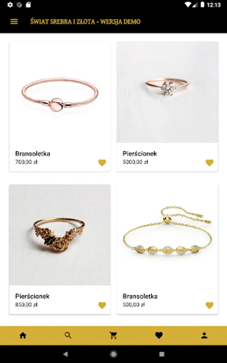
Task: Open the rose gold bracelet image
Action: [x=60, y=92]
